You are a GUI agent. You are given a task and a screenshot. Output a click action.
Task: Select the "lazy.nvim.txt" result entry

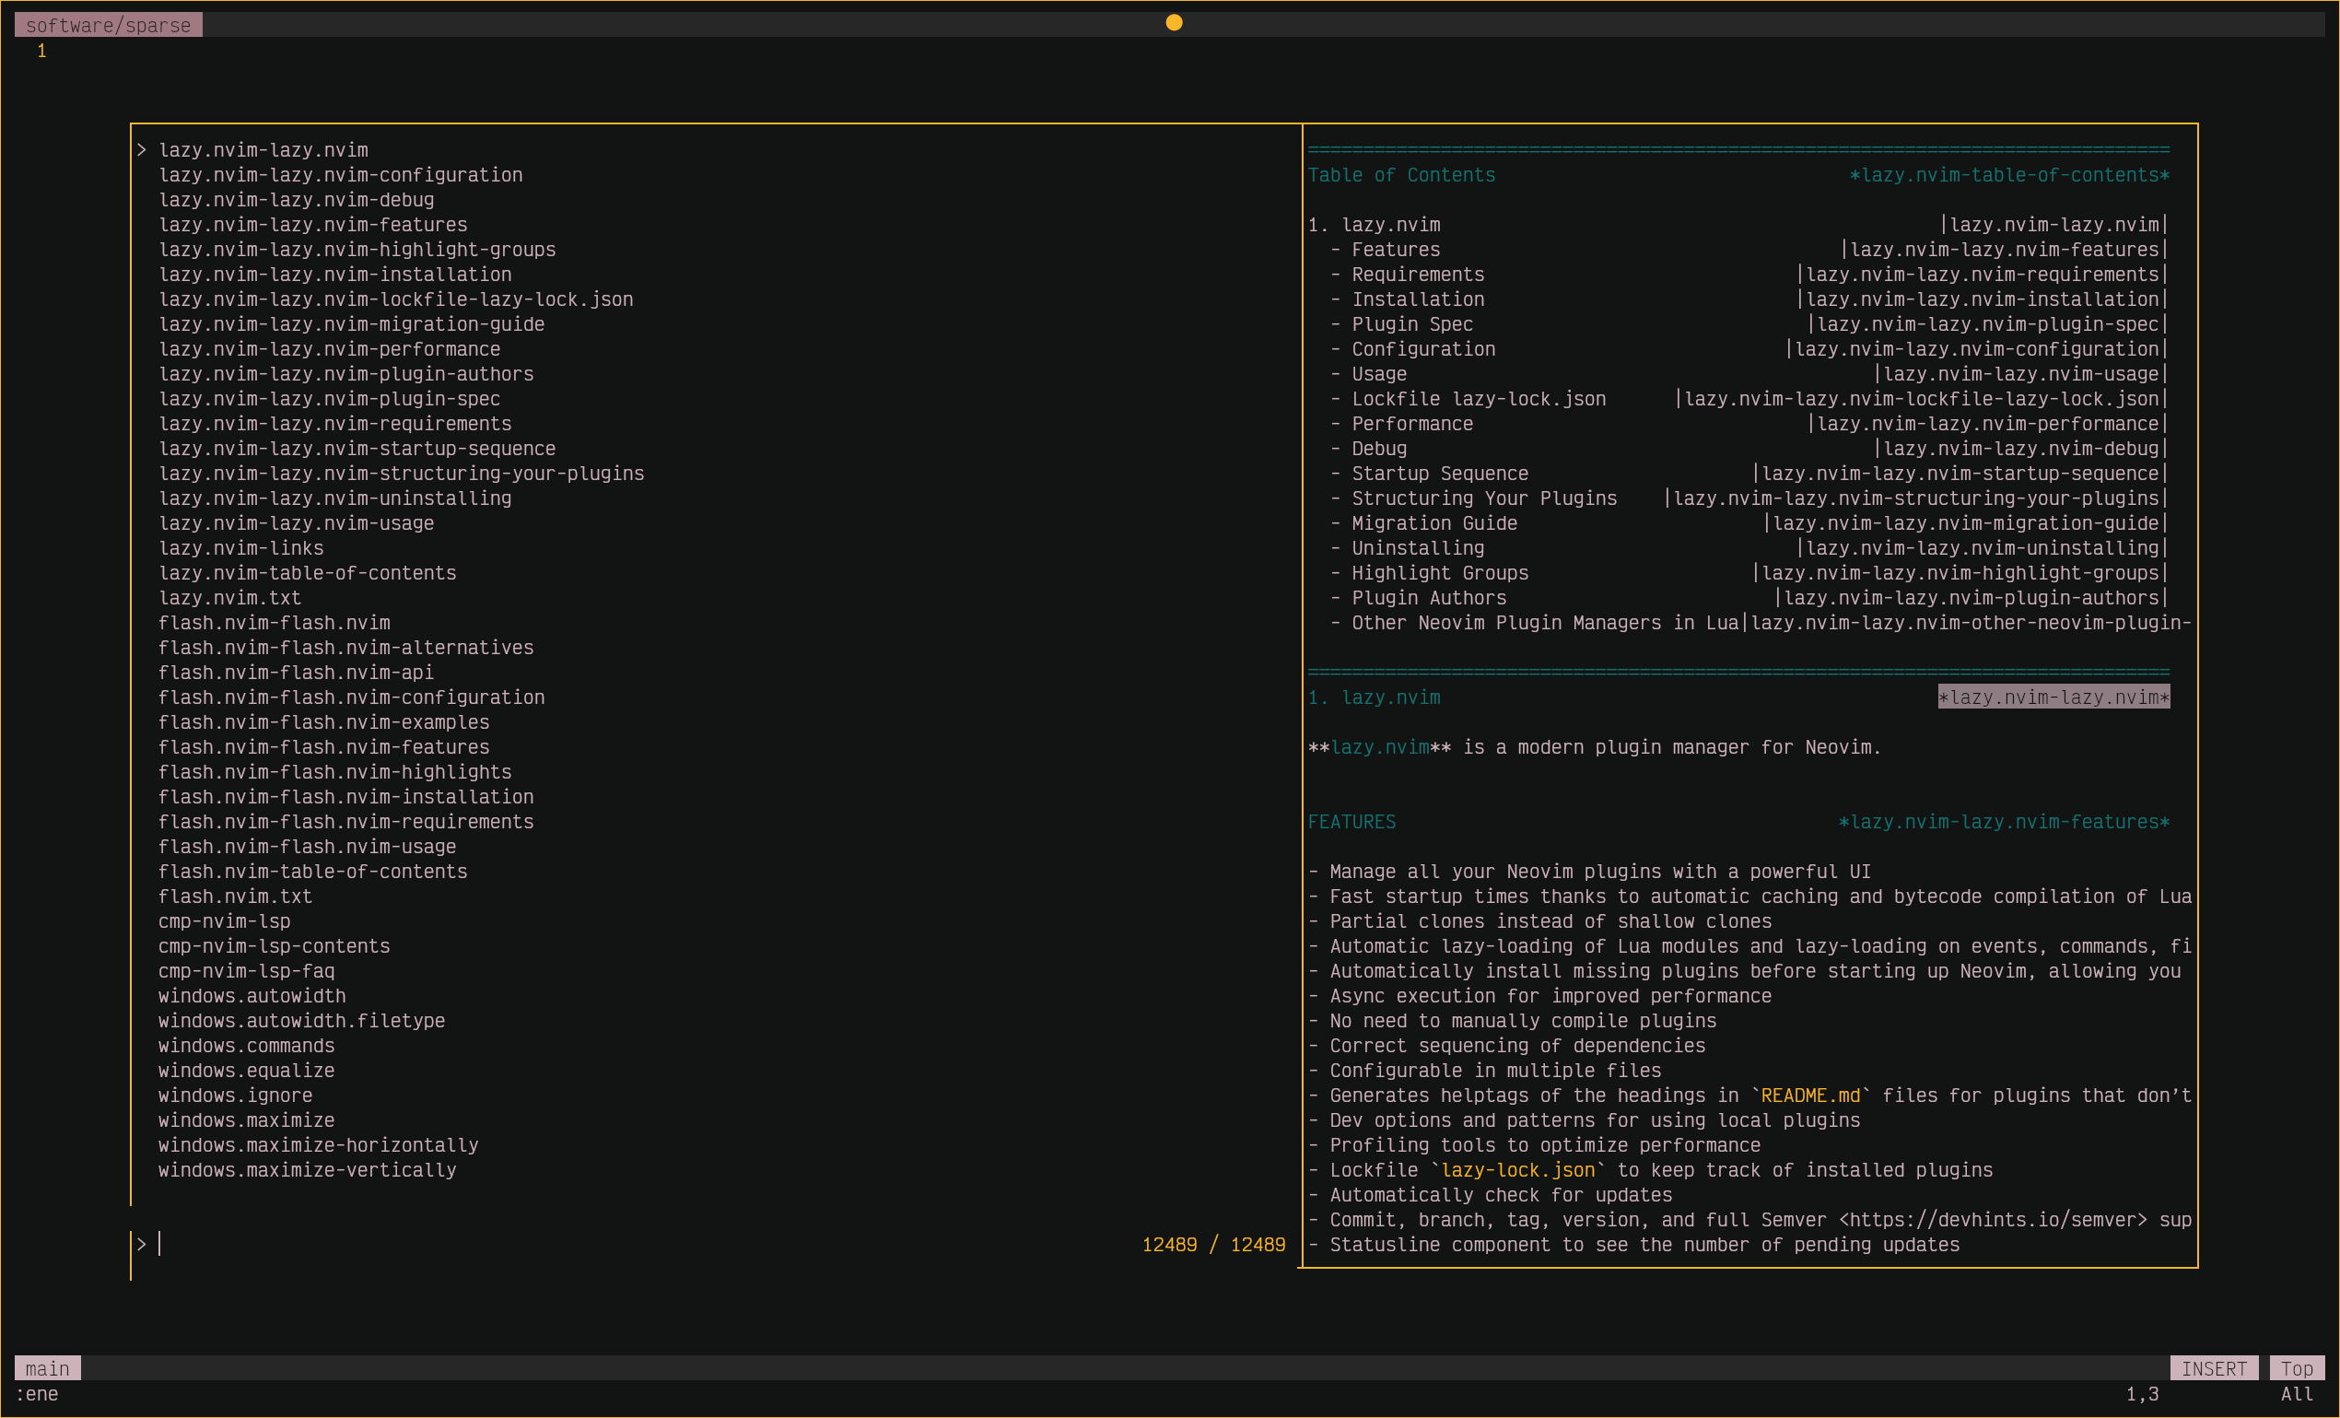click(x=230, y=597)
